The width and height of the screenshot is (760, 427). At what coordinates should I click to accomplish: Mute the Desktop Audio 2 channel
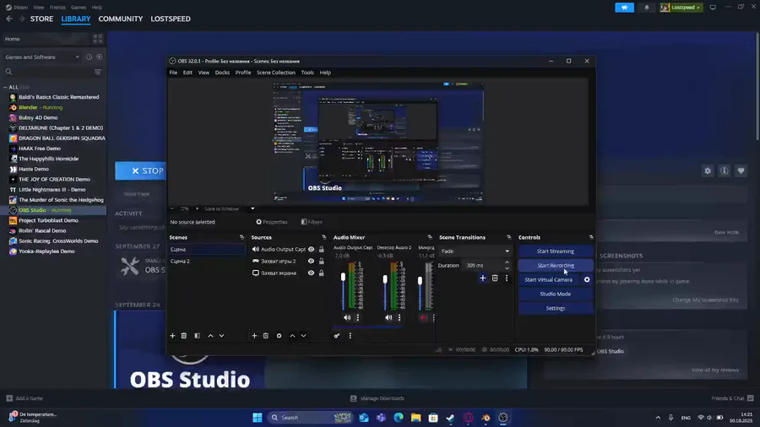click(388, 317)
